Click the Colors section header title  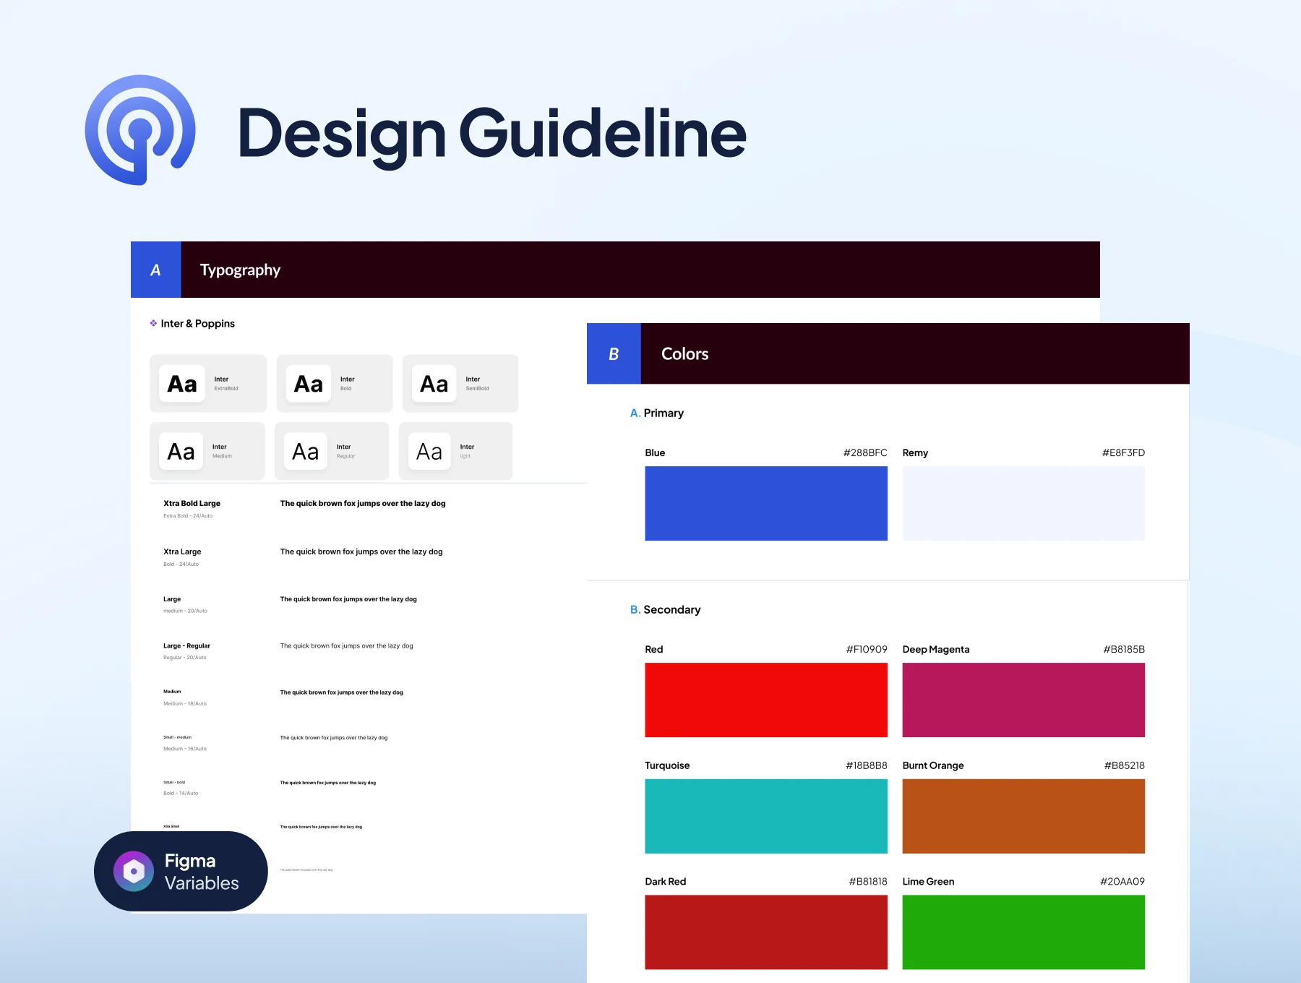[x=684, y=353]
